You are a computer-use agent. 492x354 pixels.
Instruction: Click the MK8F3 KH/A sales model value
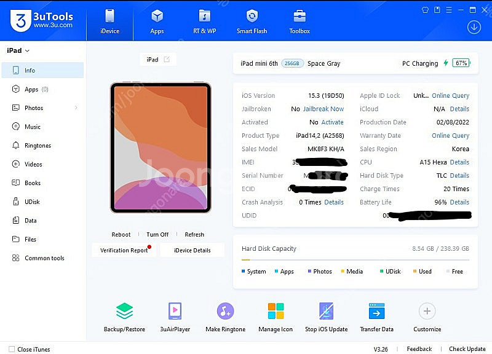point(326,149)
